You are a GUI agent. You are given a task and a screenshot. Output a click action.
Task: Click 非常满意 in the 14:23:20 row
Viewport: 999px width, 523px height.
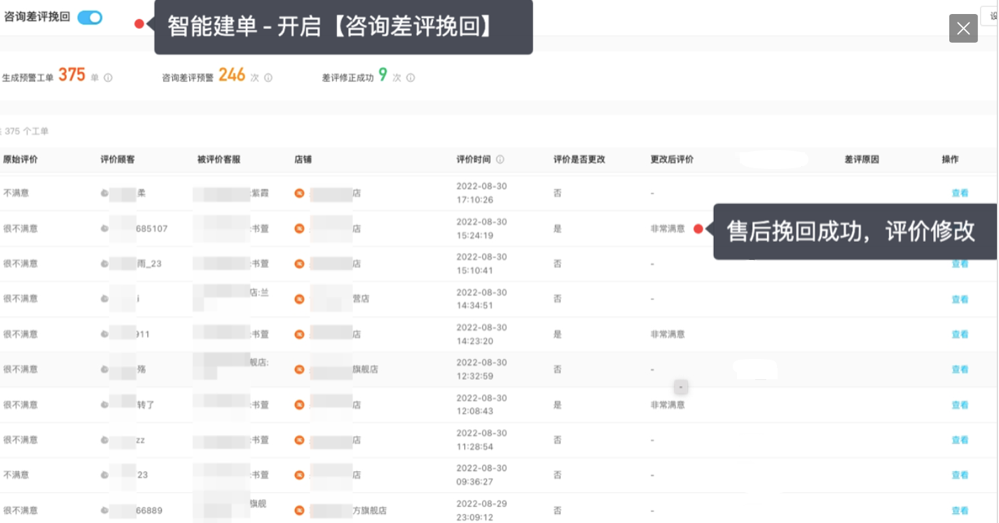[x=668, y=334]
